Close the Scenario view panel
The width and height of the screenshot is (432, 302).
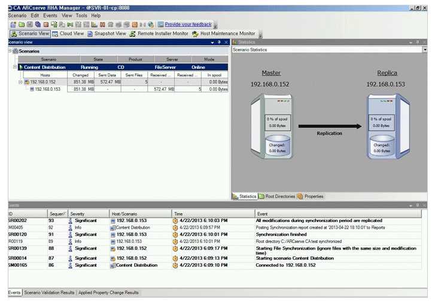[x=226, y=42]
